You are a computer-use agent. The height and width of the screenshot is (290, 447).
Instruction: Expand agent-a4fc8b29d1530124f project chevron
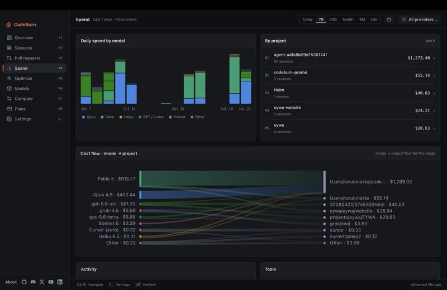click(434, 58)
